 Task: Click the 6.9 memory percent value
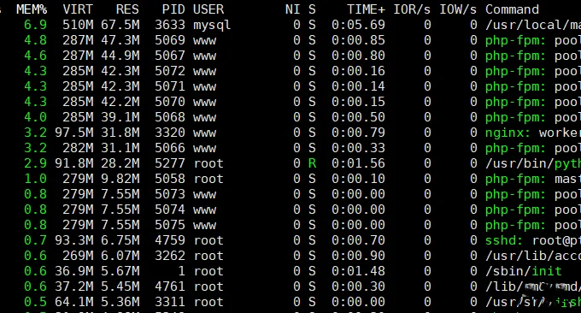(36, 25)
